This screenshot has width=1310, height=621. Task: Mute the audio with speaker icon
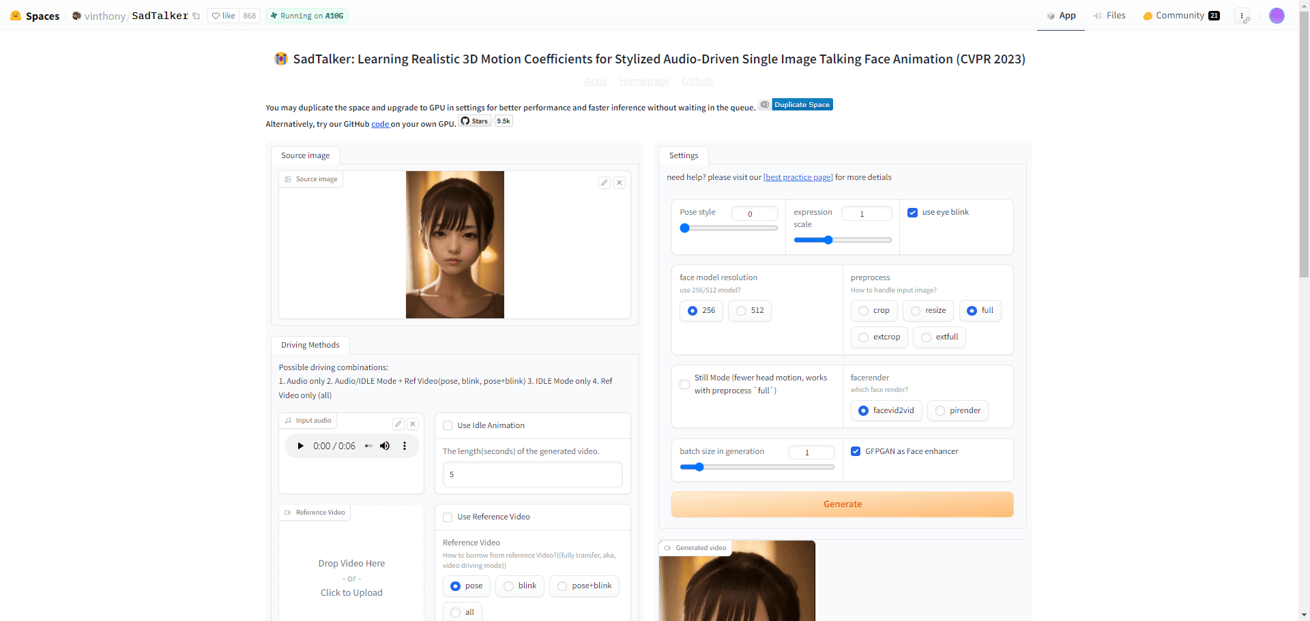(x=385, y=446)
